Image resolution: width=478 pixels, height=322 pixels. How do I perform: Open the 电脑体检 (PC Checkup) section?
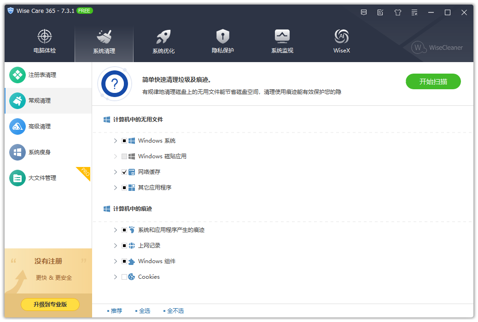(x=45, y=40)
